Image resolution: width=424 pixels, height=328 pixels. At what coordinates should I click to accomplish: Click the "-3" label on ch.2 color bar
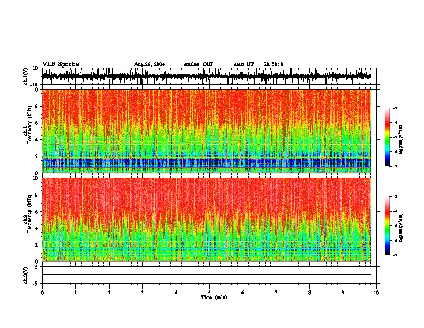[395, 197]
